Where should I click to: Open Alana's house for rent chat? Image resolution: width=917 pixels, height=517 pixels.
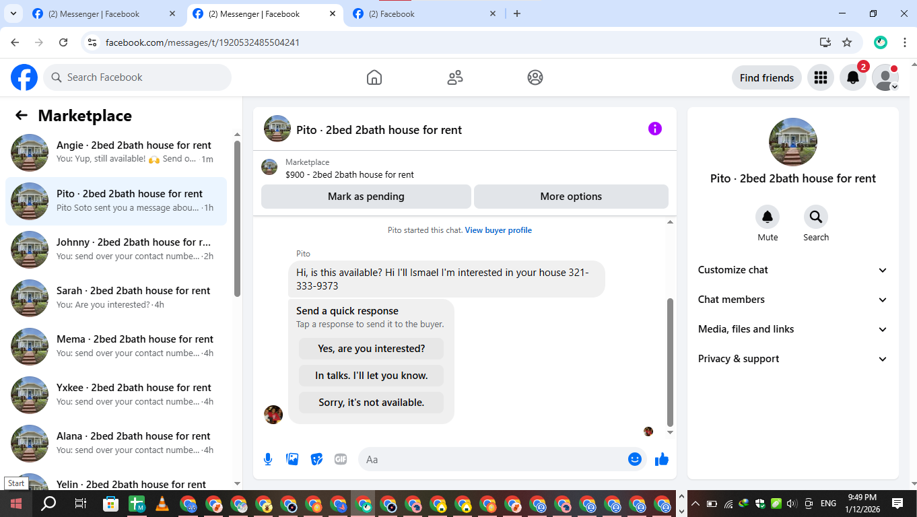pos(116,444)
